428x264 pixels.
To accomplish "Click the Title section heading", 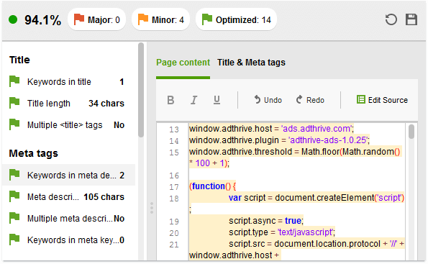I will pyautogui.click(x=19, y=60).
